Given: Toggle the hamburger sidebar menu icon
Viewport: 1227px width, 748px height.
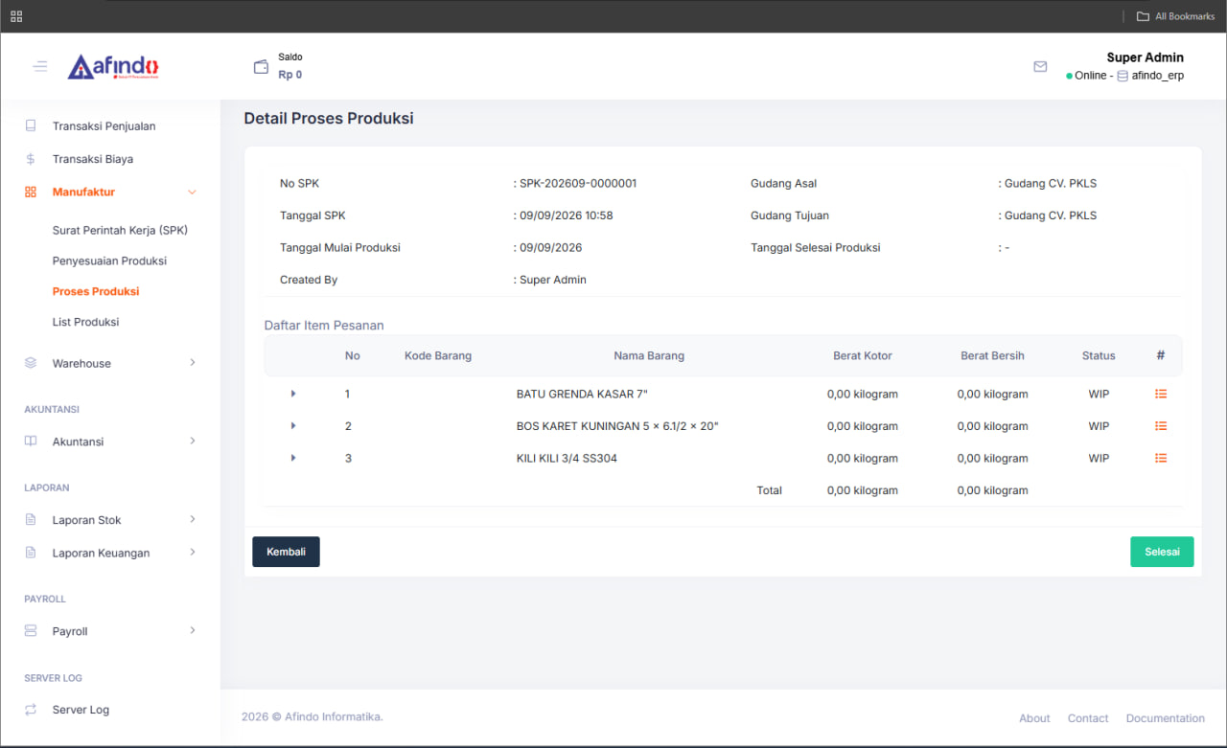Looking at the screenshot, I should coord(39,66).
